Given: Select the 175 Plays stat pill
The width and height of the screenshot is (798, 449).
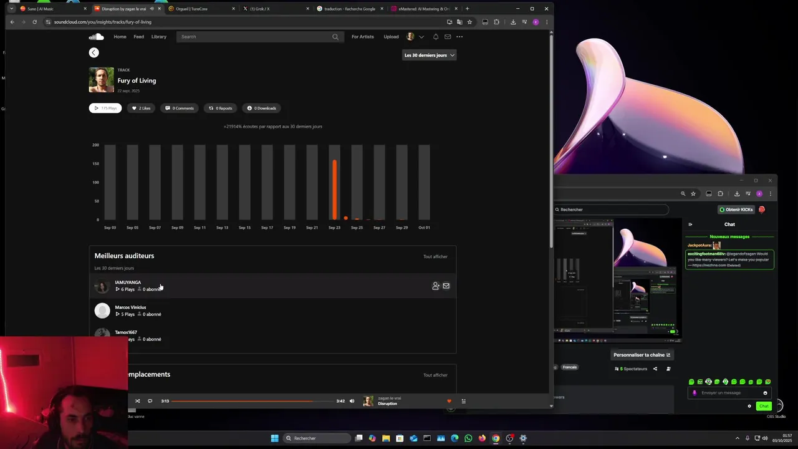Looking at the screenshot, I should [x=105, y=108].
